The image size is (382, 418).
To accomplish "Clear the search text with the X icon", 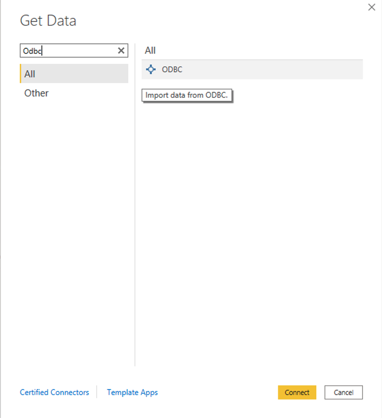I will click(121, 50).
